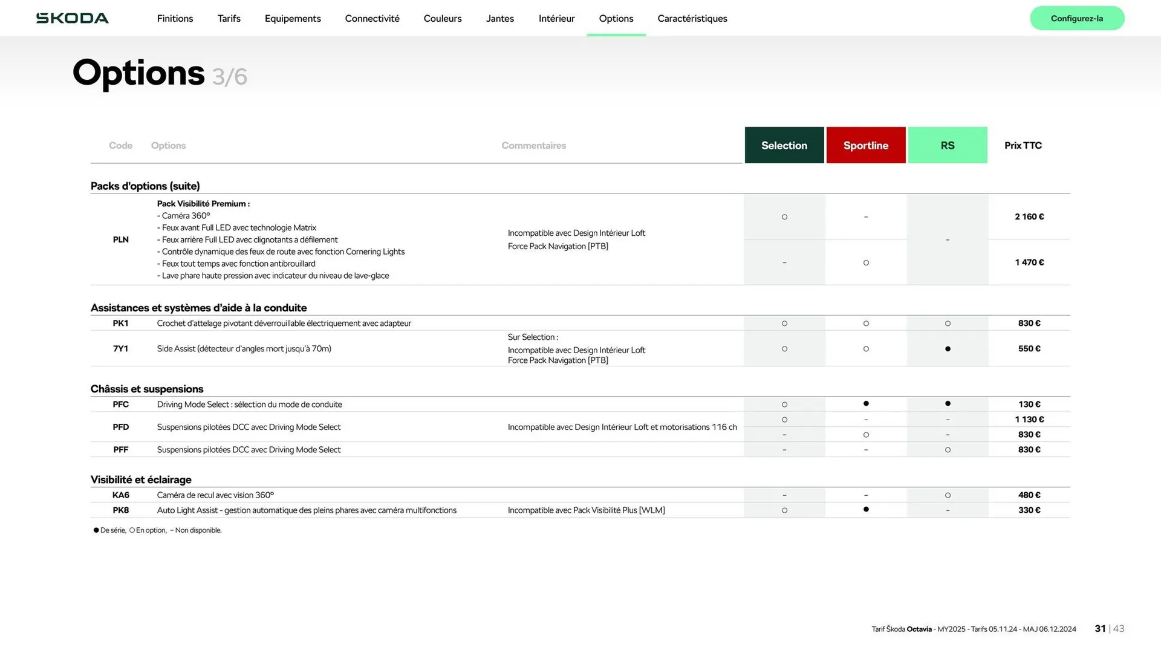
Task: Click the filled RS dot for Side Assist
Action: tap(947, 349)
